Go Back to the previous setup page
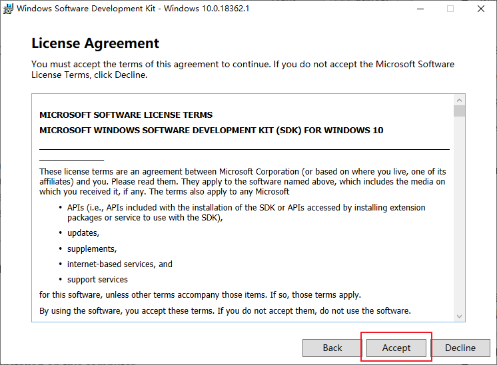 (332, 348)
